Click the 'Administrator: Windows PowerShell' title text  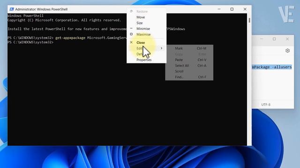click(x=41, y=9)
